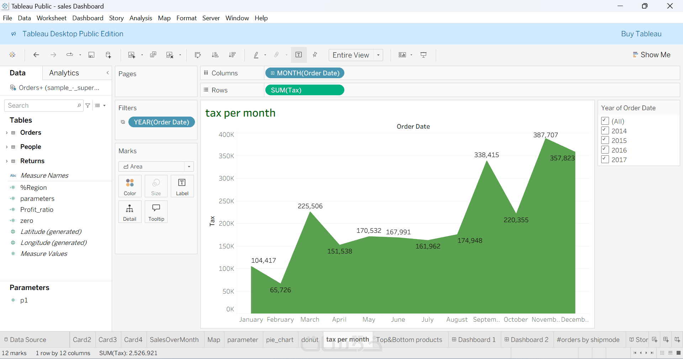Click the Search fields input box
Screen dimensions: 683x359
(44, 106)
